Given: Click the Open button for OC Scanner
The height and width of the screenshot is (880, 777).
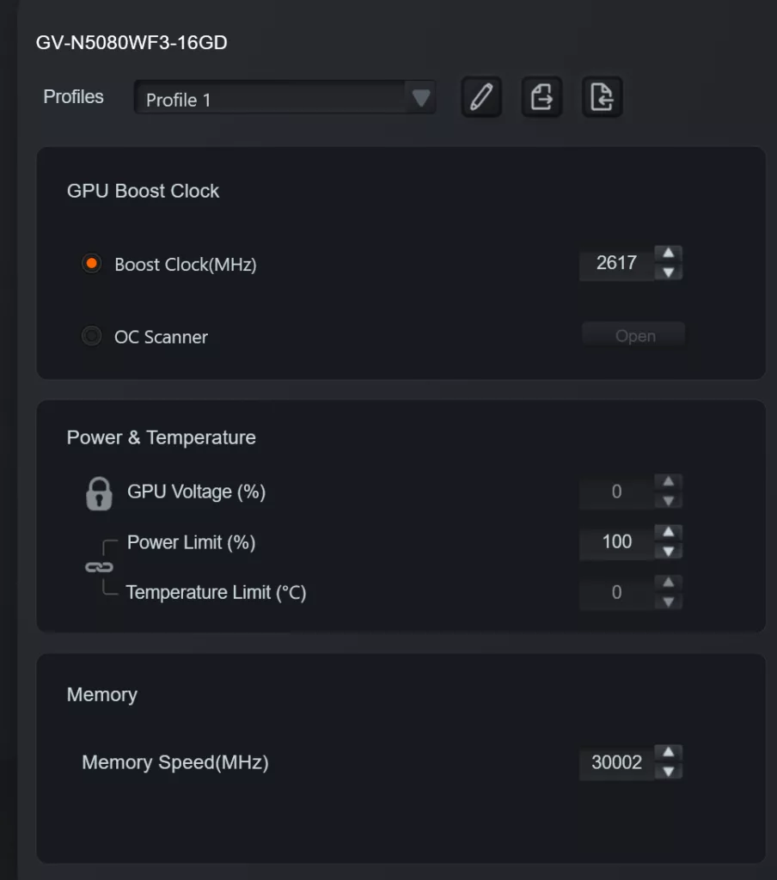Looking at the screenshot, I should (633, 335).
